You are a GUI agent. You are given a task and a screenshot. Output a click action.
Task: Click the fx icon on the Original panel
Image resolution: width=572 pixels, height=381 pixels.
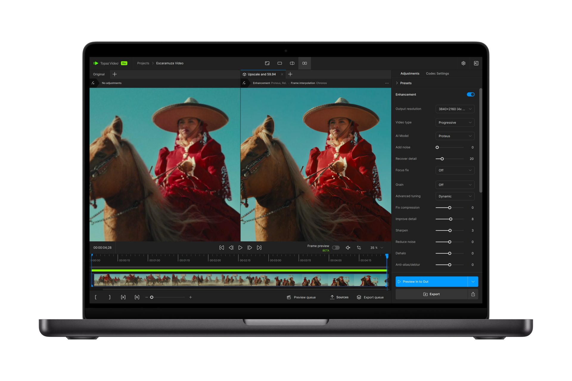(93, 83)
